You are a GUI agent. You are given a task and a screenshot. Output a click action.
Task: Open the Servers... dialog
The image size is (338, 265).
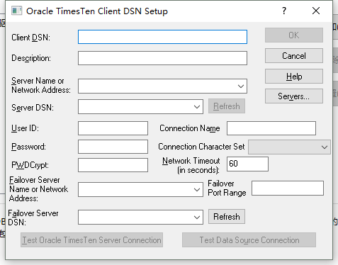coord(294,96)
